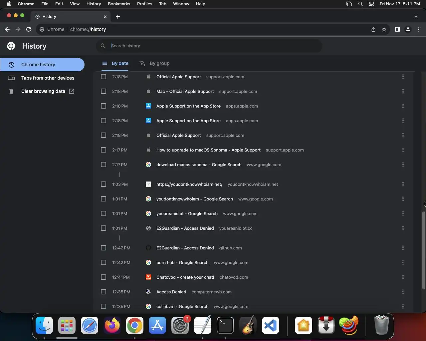Open Terminal from the dock
This screenshot has width=426, height=341.
click(225, 325)
